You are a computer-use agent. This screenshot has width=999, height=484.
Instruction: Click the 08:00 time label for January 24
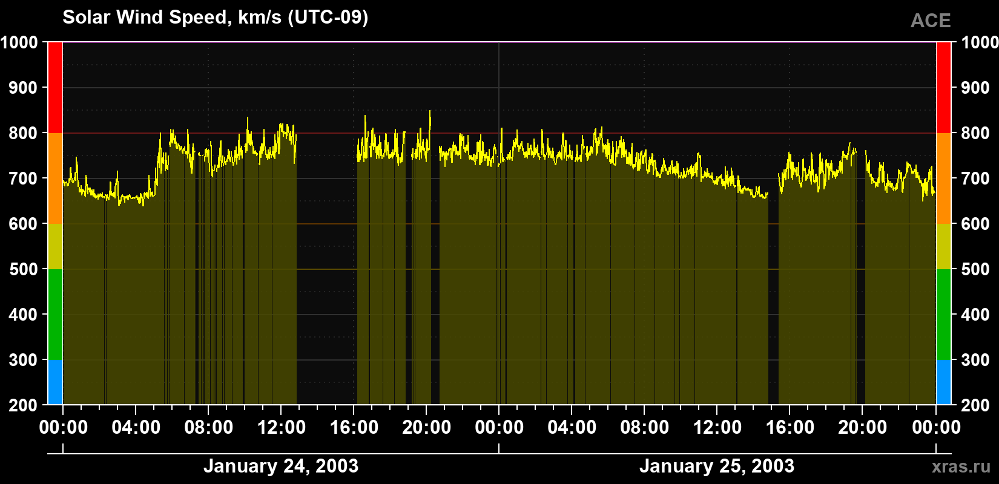[208, 428]
